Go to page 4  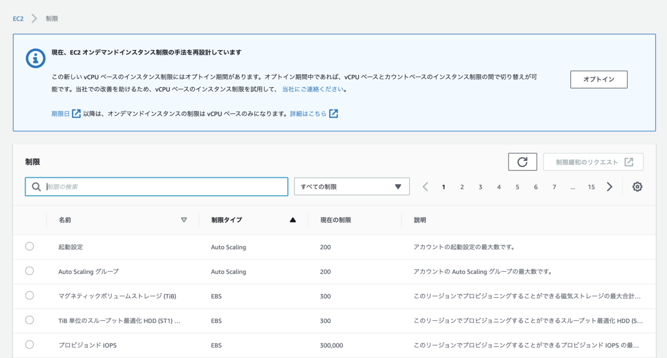[x=499, y=187]
